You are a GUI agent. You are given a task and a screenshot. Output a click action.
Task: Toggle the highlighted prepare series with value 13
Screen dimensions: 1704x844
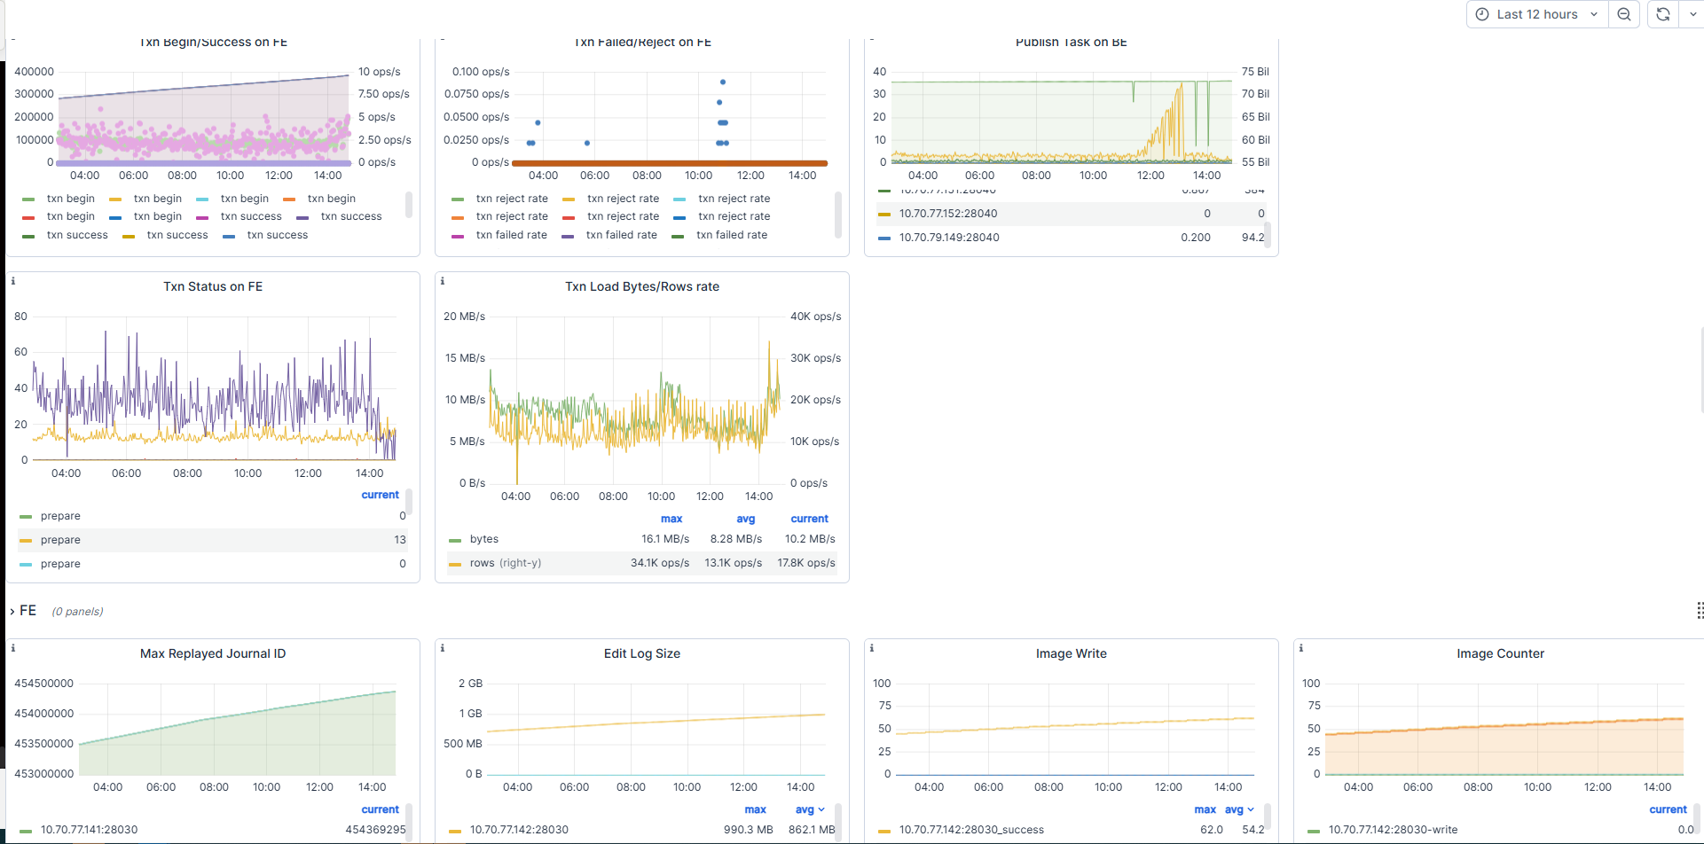click(60, 540)
